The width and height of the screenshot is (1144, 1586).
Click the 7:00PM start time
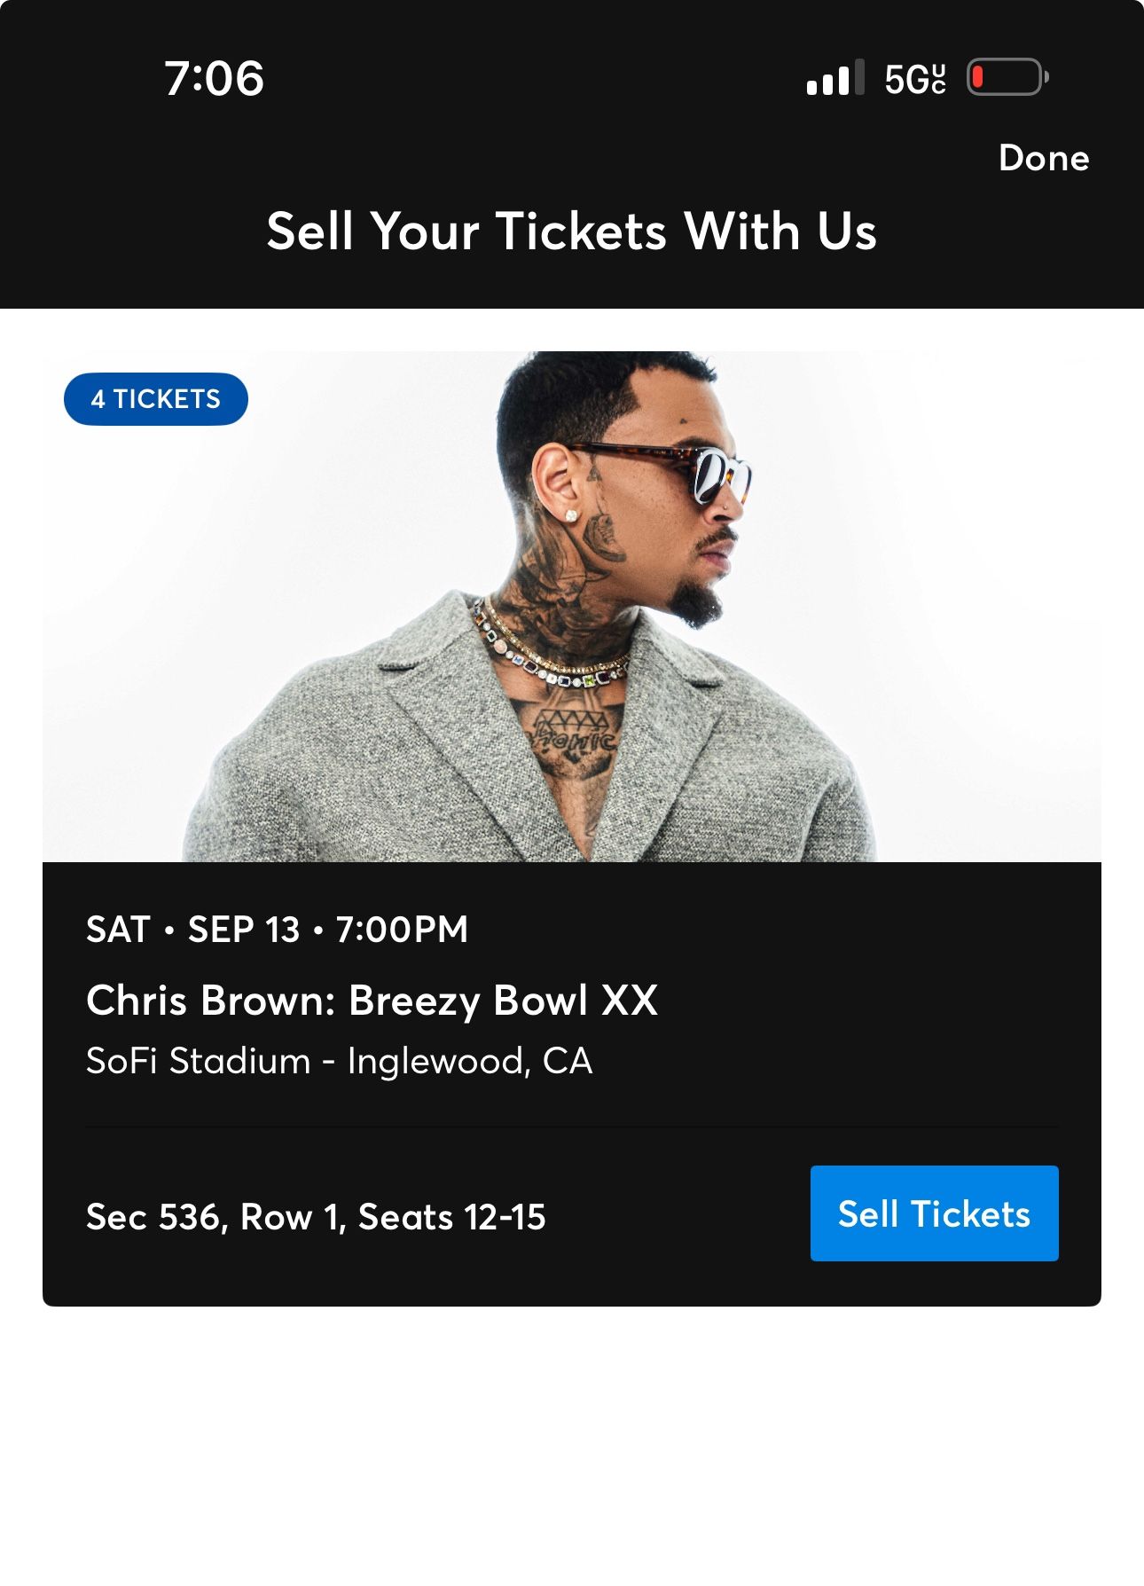pos(402,930)
